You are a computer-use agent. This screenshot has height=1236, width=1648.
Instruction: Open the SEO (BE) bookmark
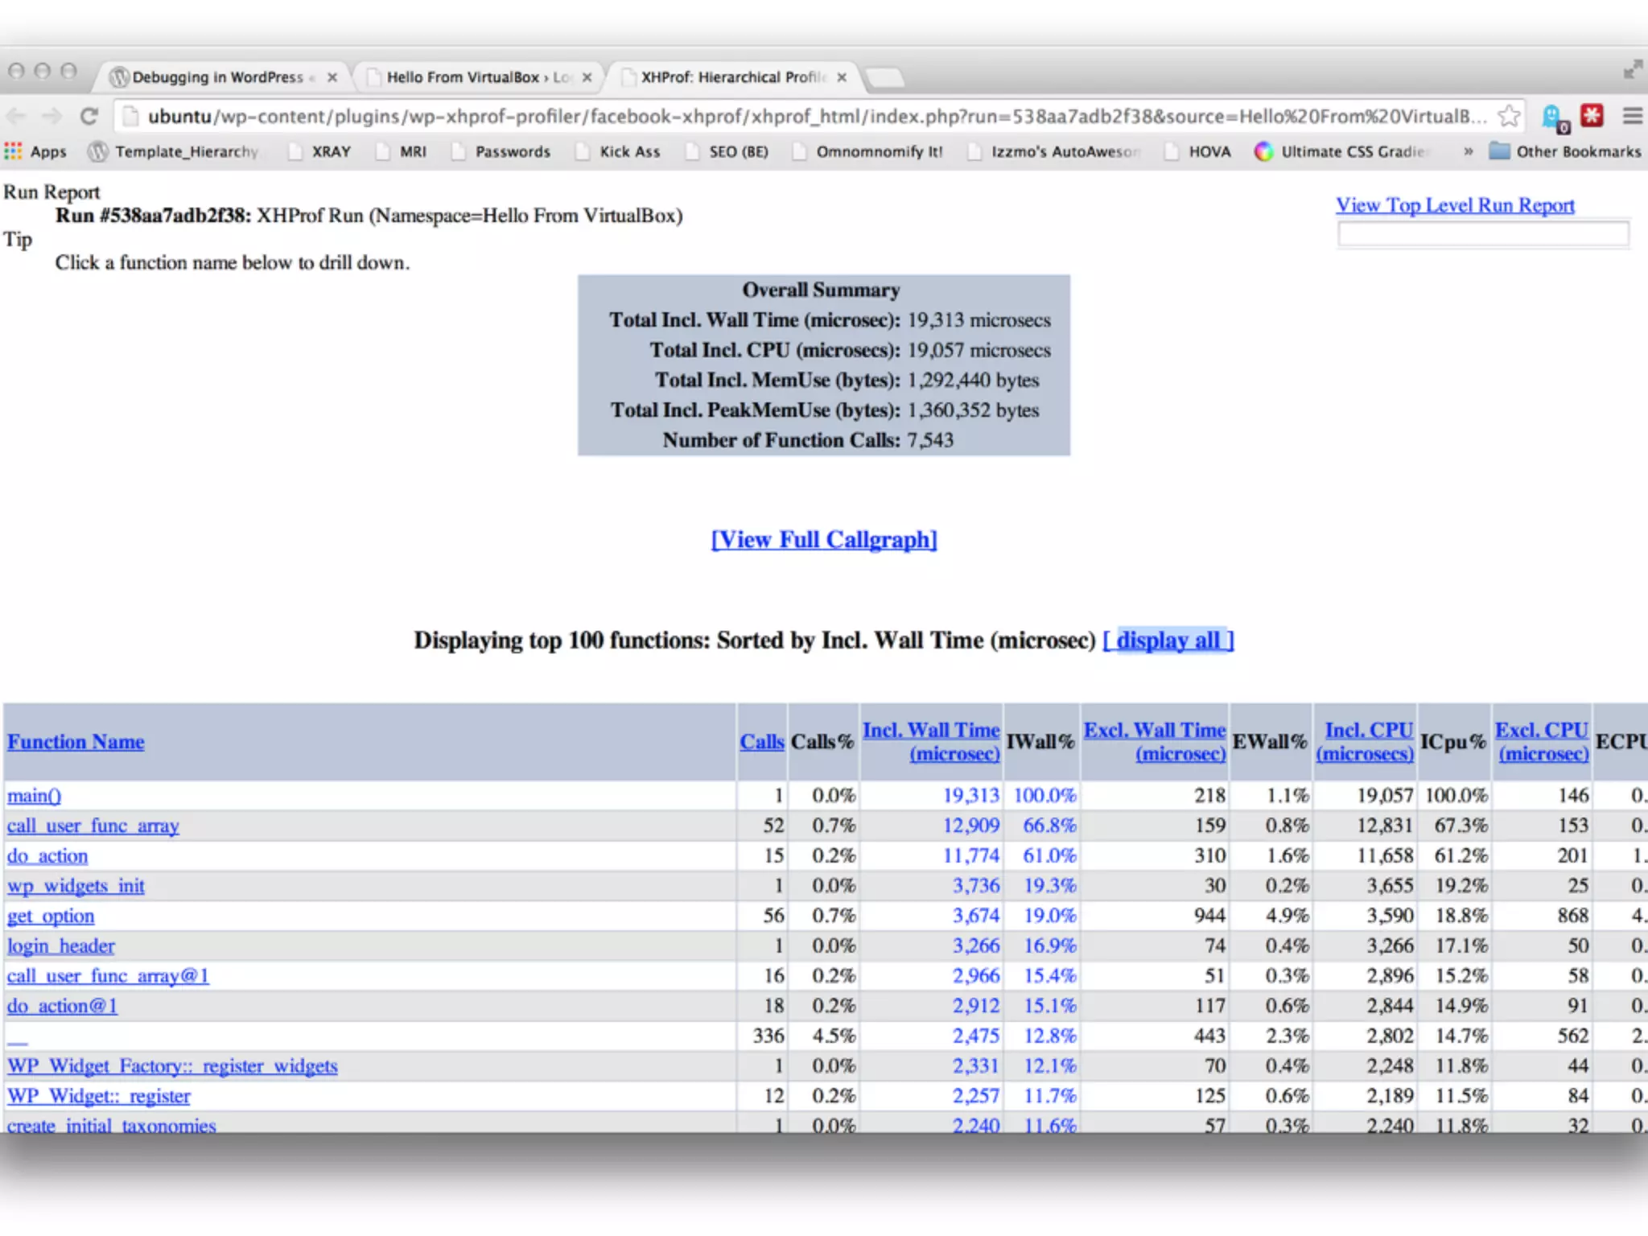click(x=727, y=151)
